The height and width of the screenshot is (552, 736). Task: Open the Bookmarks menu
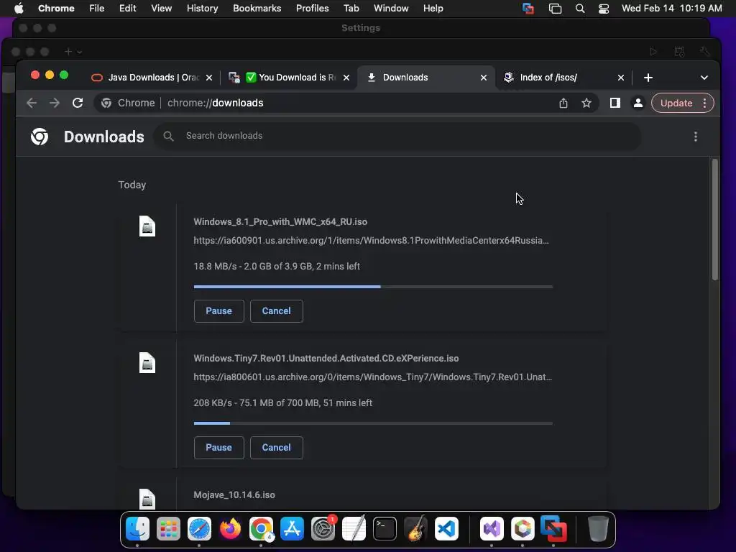[x=257, y=9]
